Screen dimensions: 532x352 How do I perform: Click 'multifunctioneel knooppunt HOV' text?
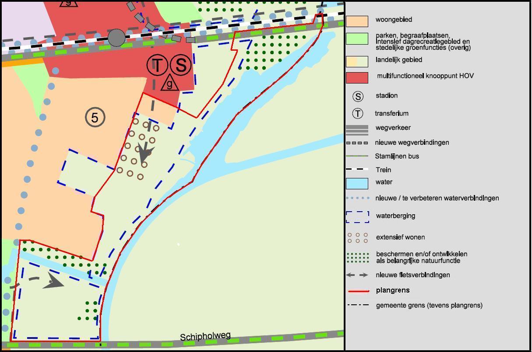[x=425, y=76]
